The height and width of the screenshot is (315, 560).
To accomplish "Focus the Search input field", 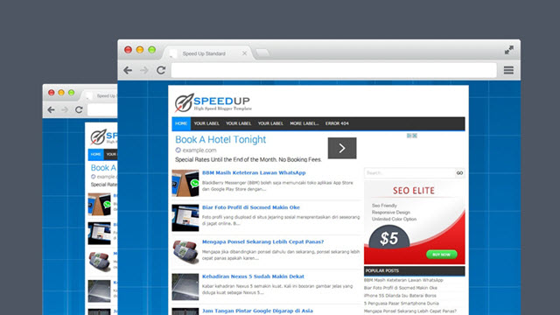I will coord(409,173).
